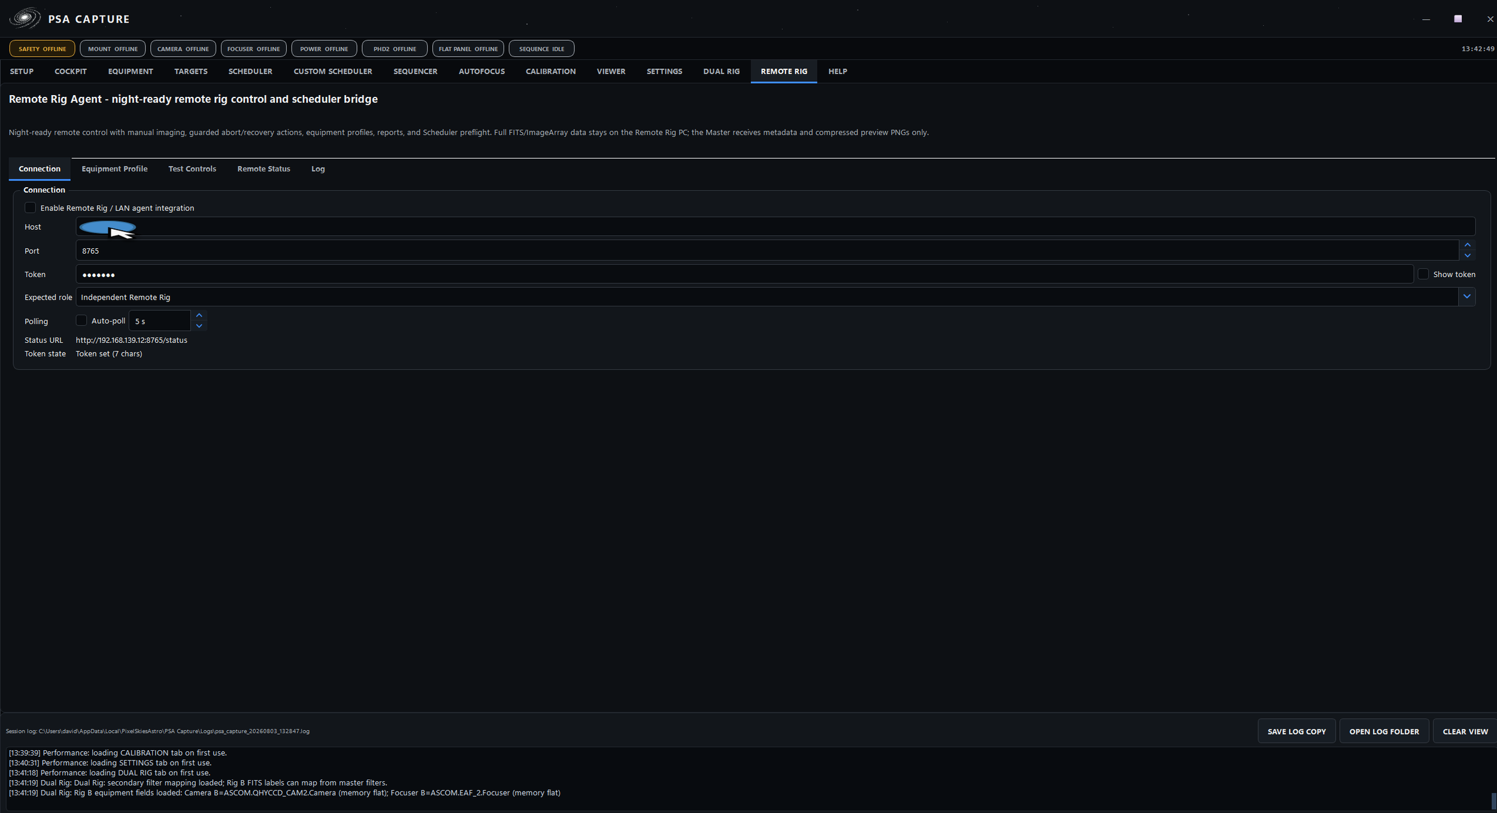Select the AUTOFOCUS tab
1497x813 pixels.
pos(481,71)
